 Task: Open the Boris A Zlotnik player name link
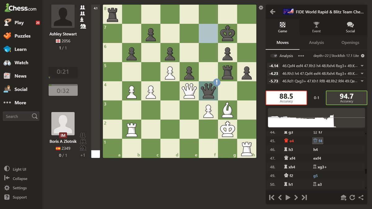pyautogui.click(x=63, y=142)
